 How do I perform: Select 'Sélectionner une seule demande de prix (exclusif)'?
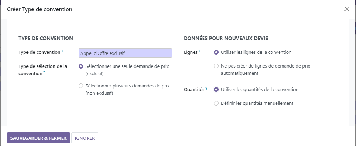pyautogui.click(x=81, y=66)
